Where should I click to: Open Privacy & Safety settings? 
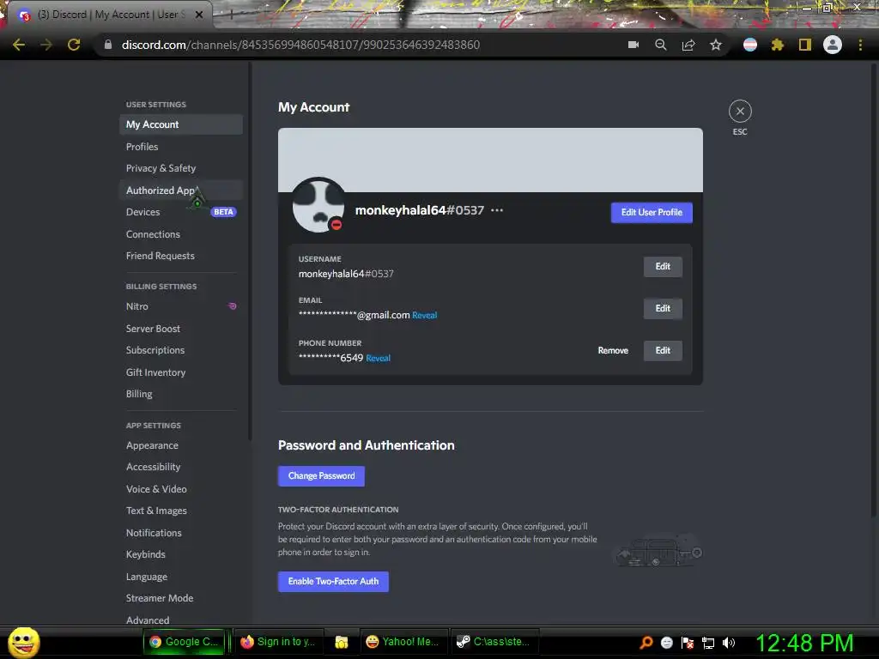(181, 168)
